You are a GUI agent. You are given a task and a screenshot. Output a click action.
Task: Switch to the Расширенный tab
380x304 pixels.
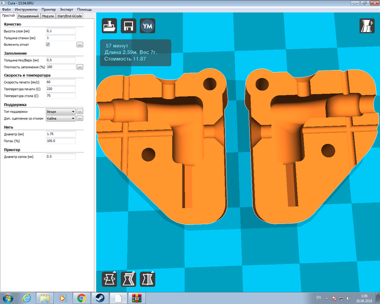pyautogui.click(x=28, y=16)
